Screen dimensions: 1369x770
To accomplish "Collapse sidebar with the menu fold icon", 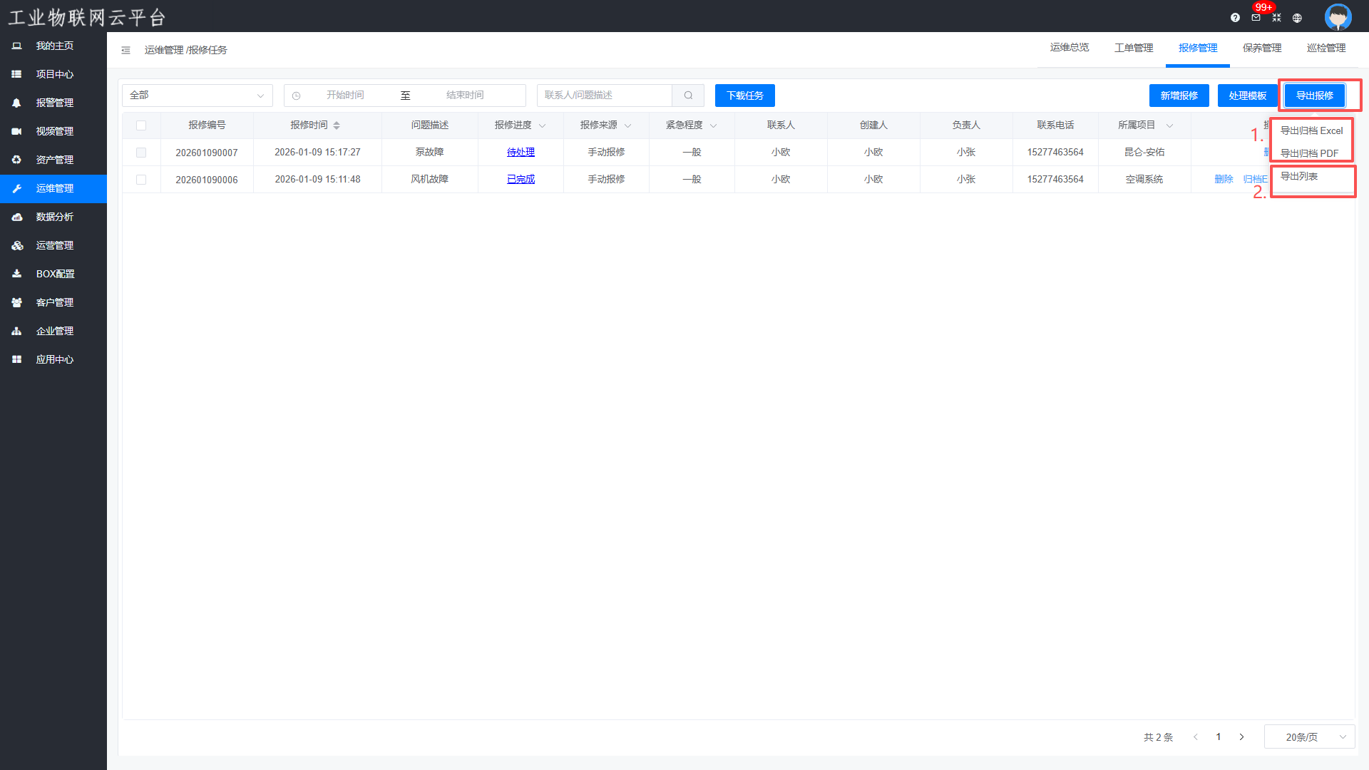I will (125, 50).
